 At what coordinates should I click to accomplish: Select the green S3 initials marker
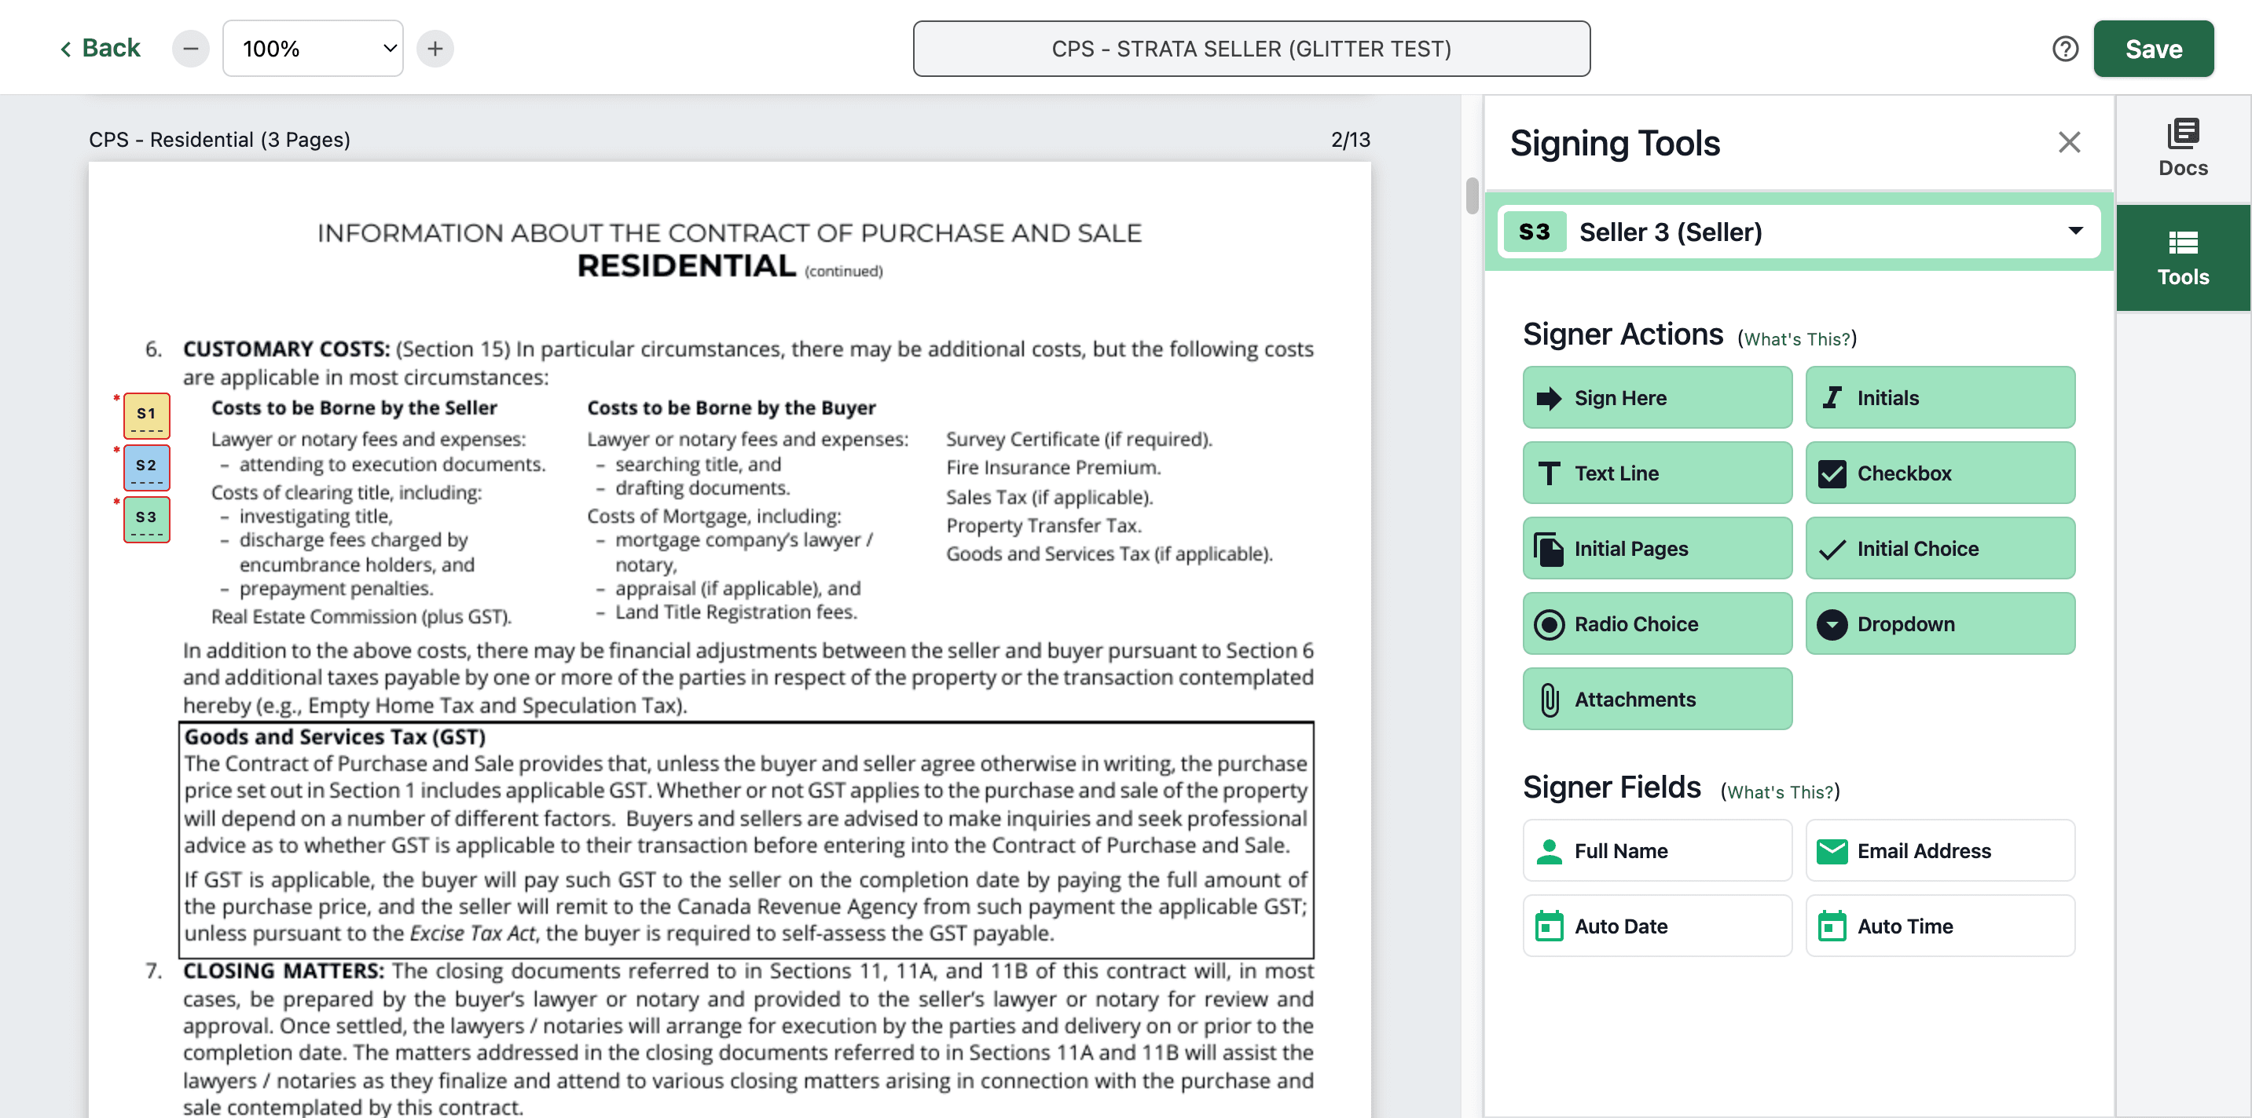tap(146, 519)
